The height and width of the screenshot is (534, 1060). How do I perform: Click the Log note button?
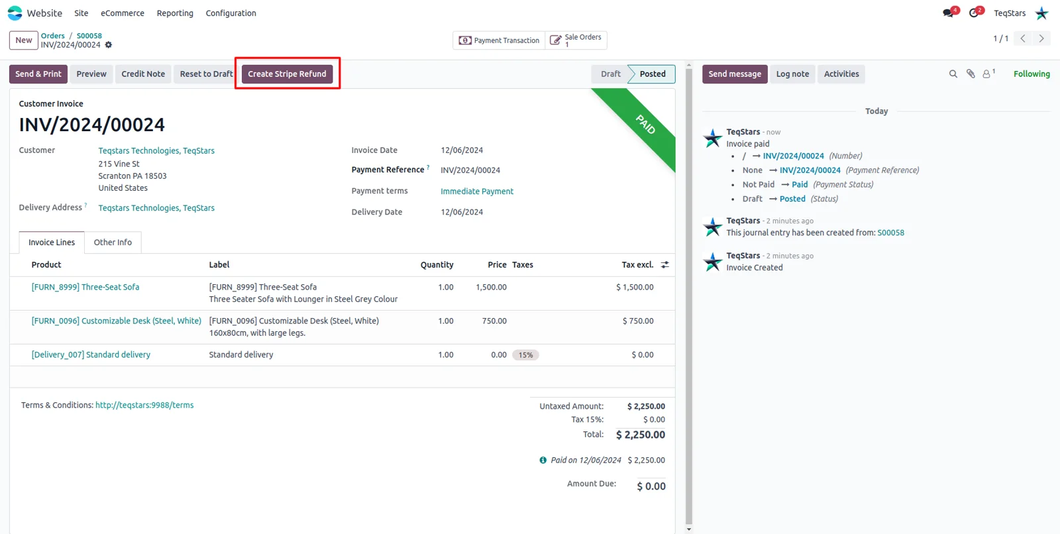pyautogui.click(x=792, y=74)
